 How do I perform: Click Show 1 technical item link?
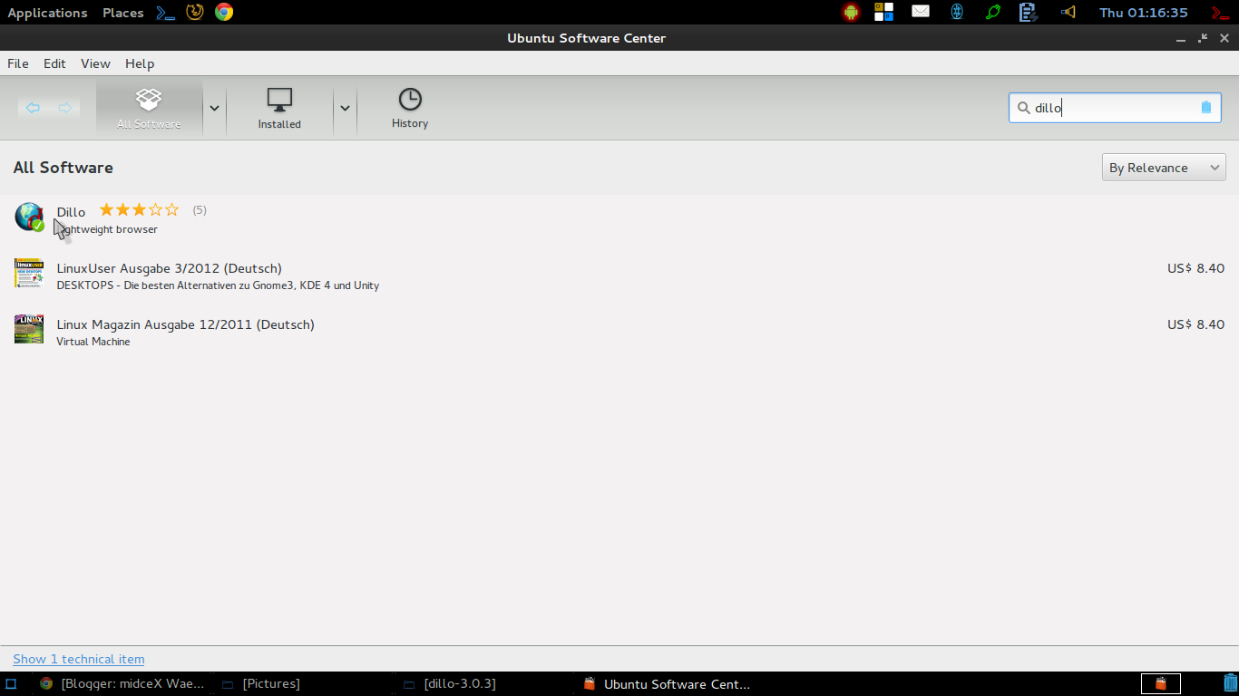coord(79,659)
